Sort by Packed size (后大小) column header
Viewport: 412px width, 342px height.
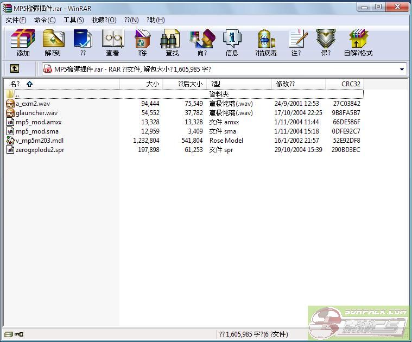(x=185, y=84)
